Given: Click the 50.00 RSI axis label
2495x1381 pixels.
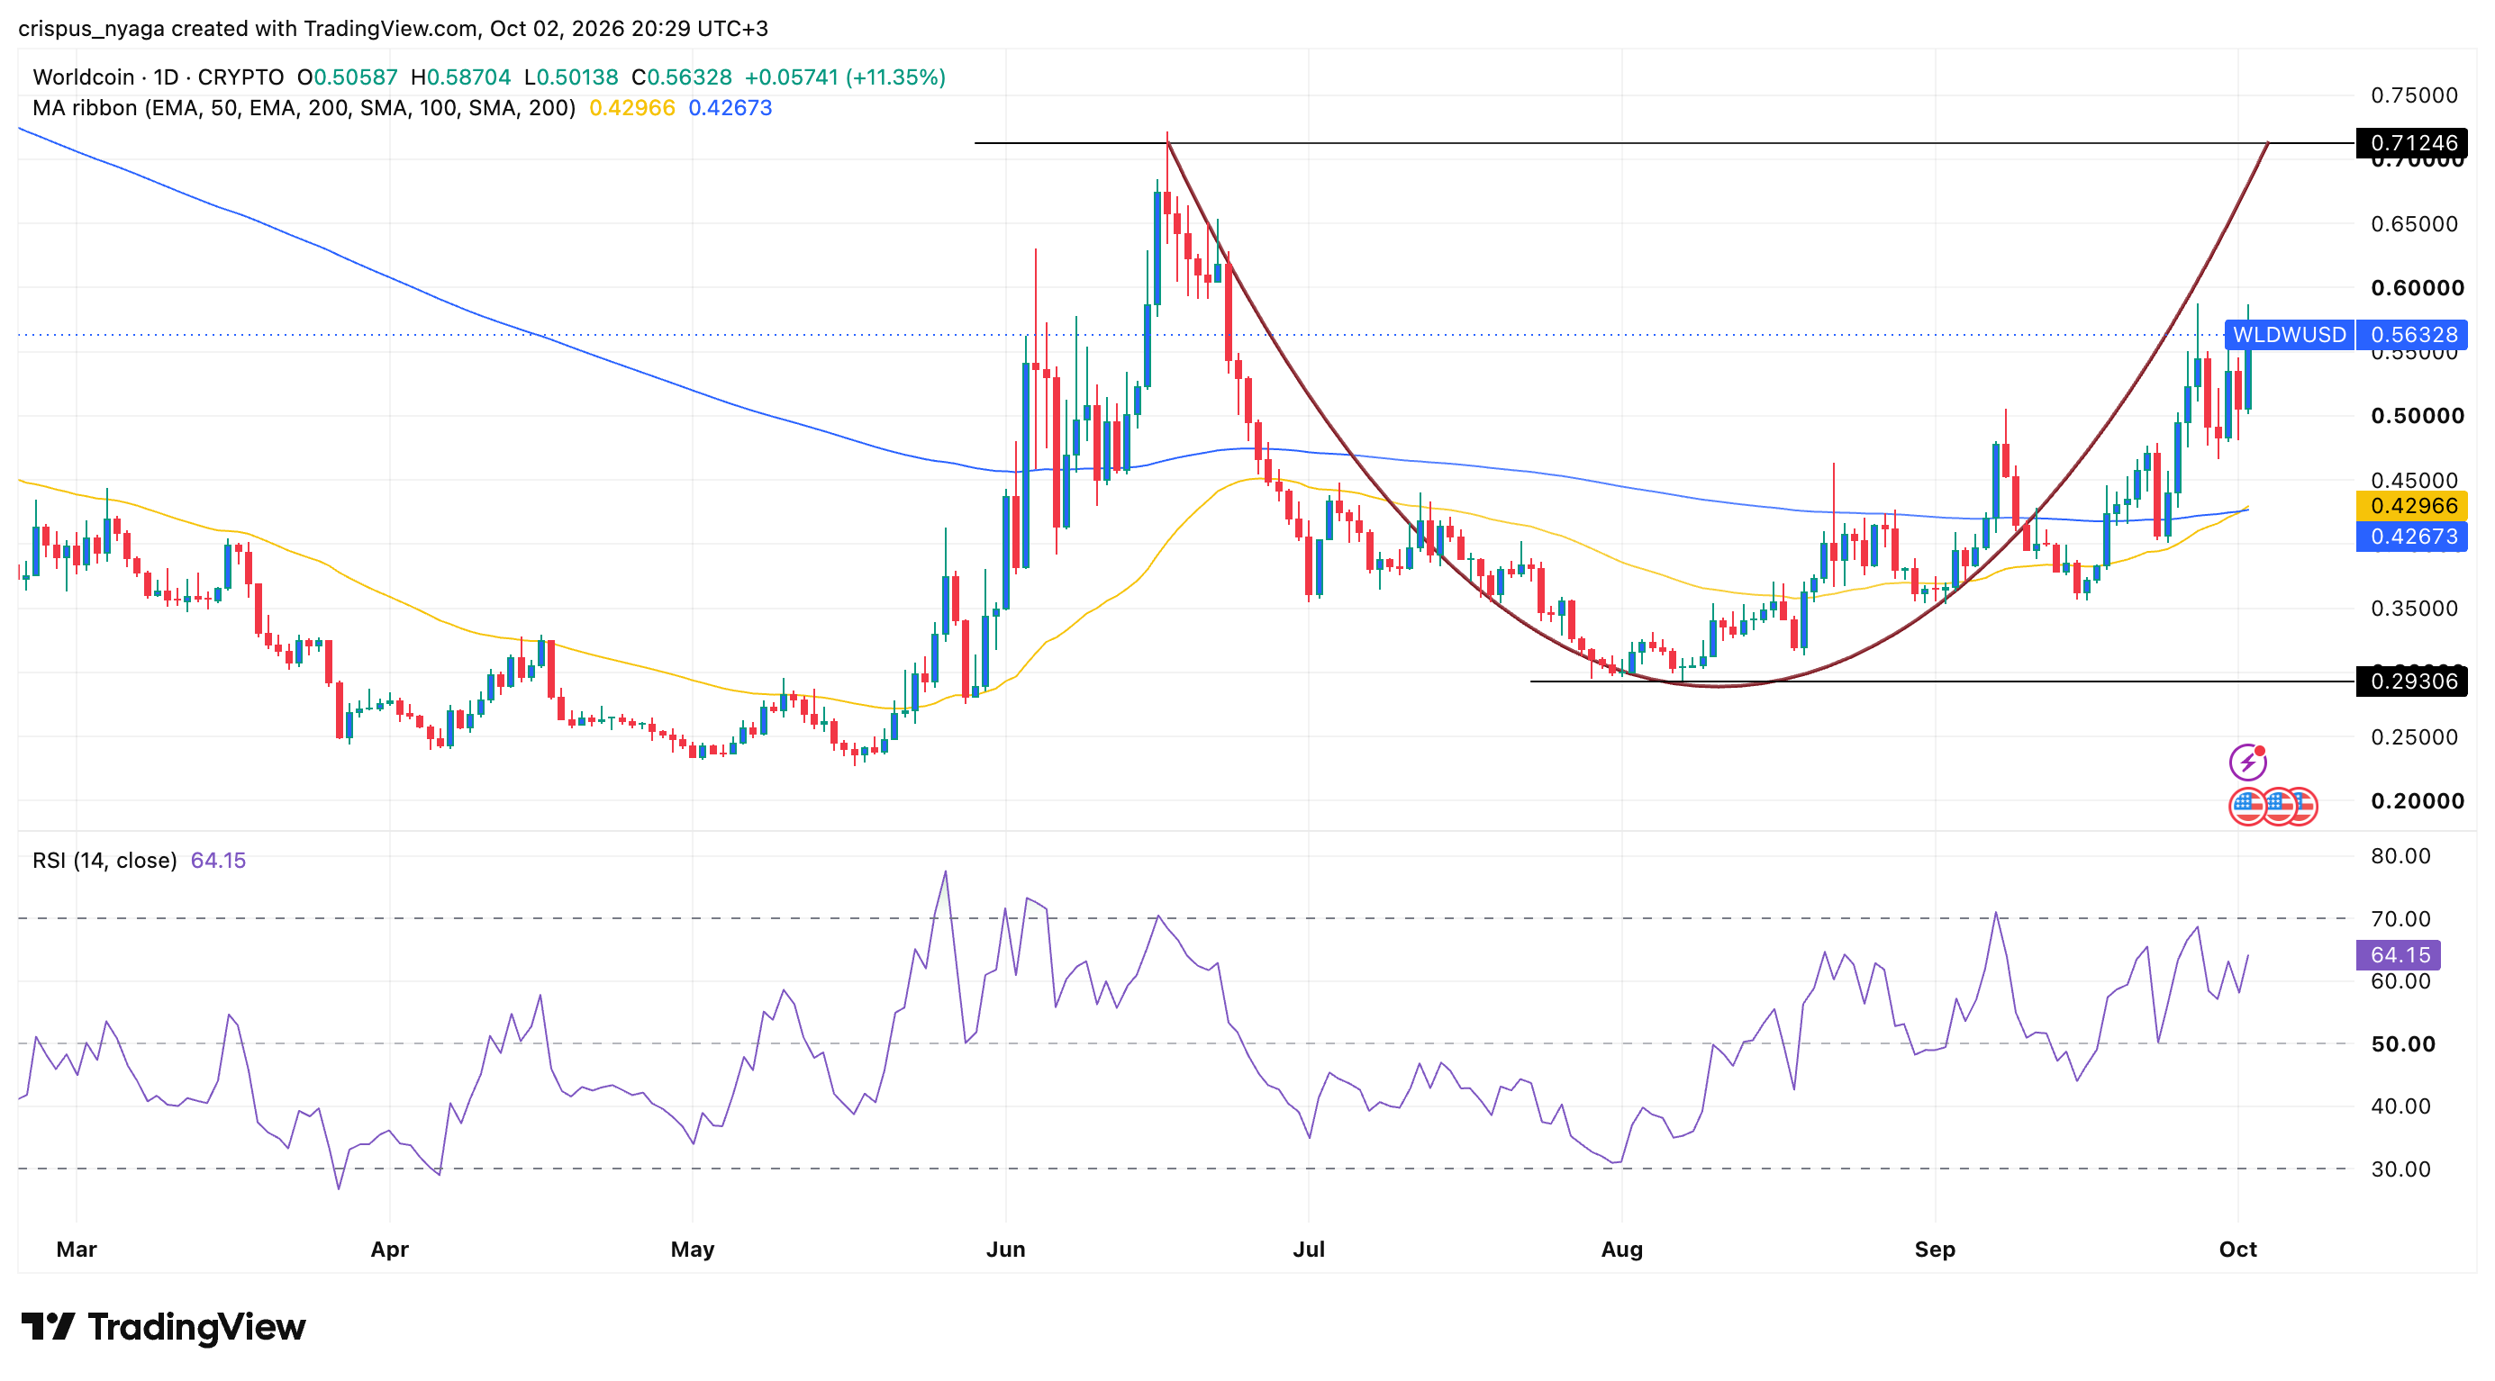Looking at the screenshot, I should 2403,1044.
